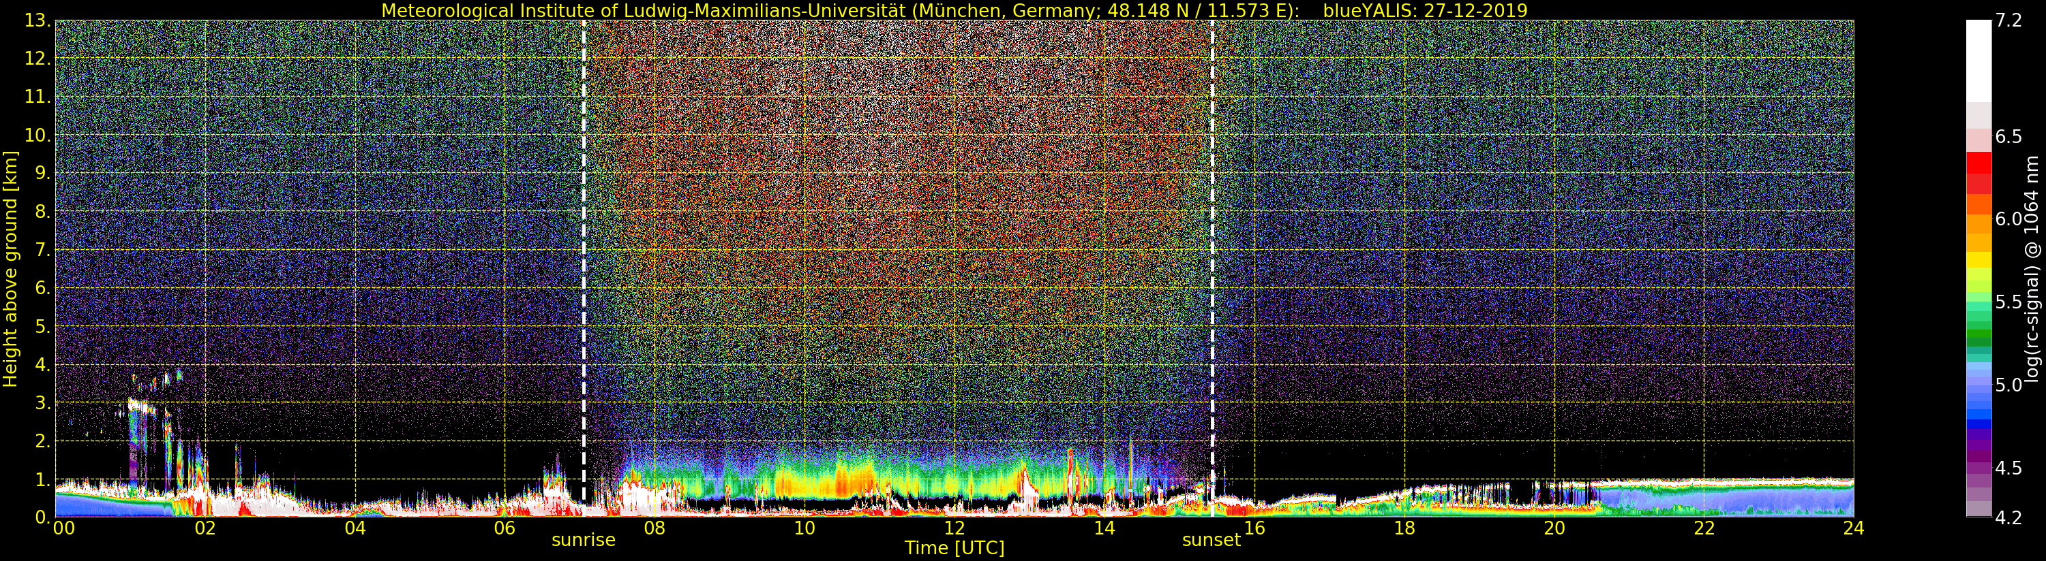Click the colorbar tick label '6.0'

click(2009, 219)
